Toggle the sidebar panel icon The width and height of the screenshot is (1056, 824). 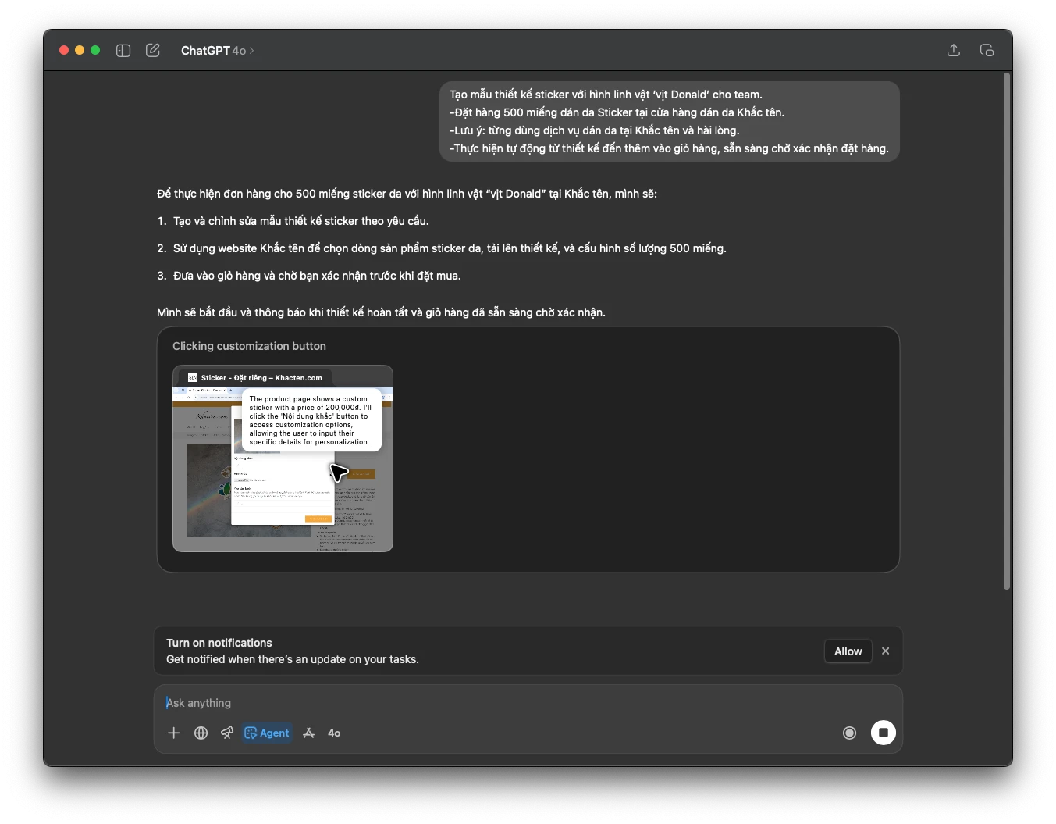(x=123, y=50)
